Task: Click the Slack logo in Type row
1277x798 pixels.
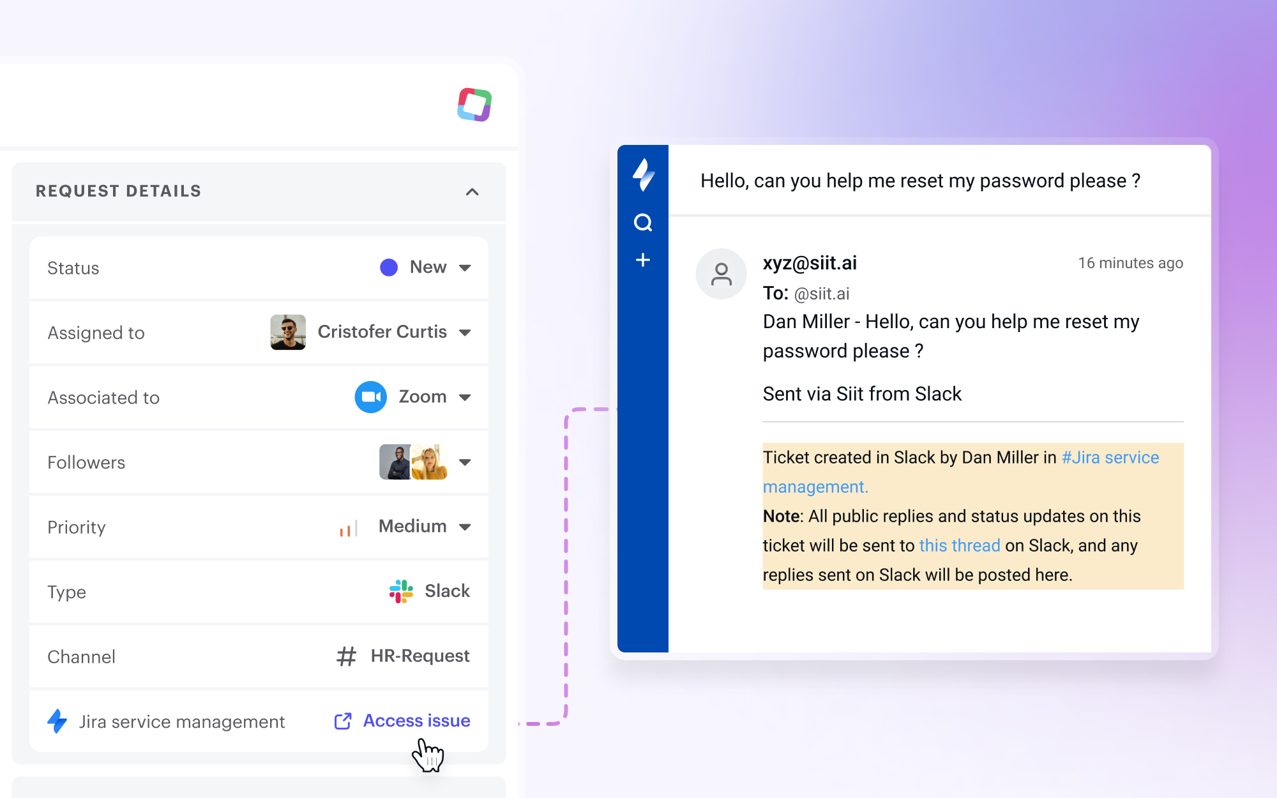Action: (401, 591)
